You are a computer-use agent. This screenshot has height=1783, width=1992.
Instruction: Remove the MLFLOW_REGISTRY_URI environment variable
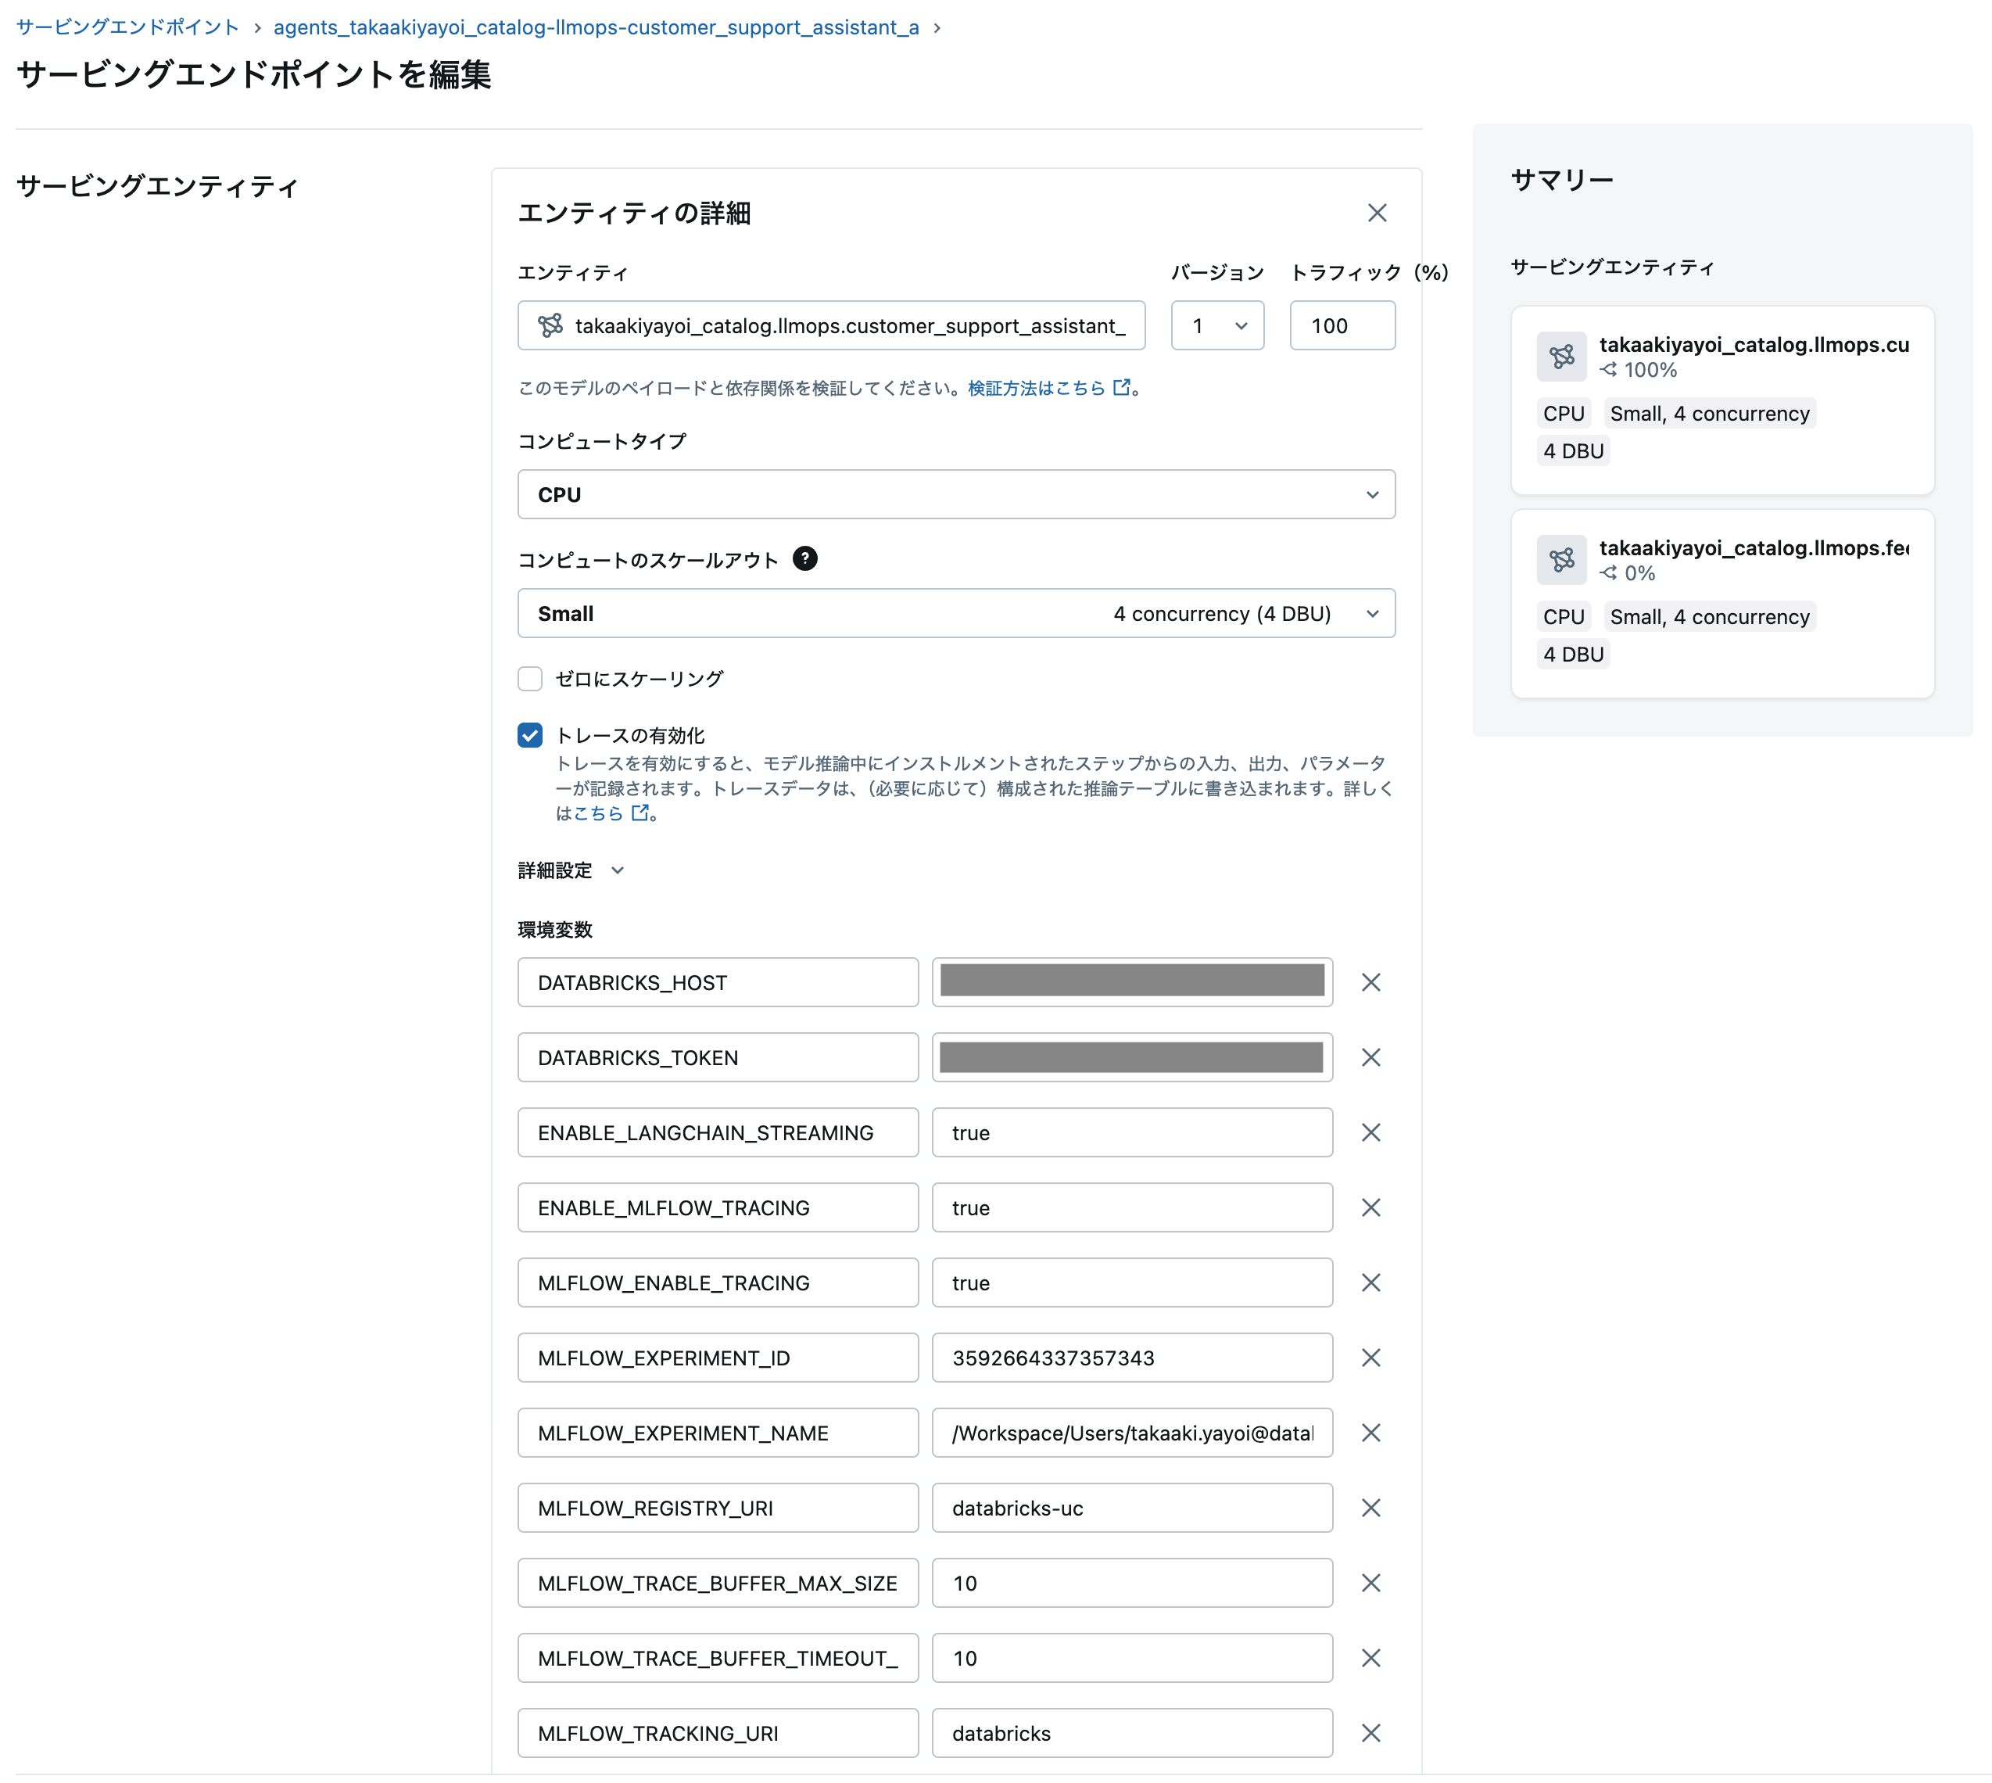pos(1371,1508)
